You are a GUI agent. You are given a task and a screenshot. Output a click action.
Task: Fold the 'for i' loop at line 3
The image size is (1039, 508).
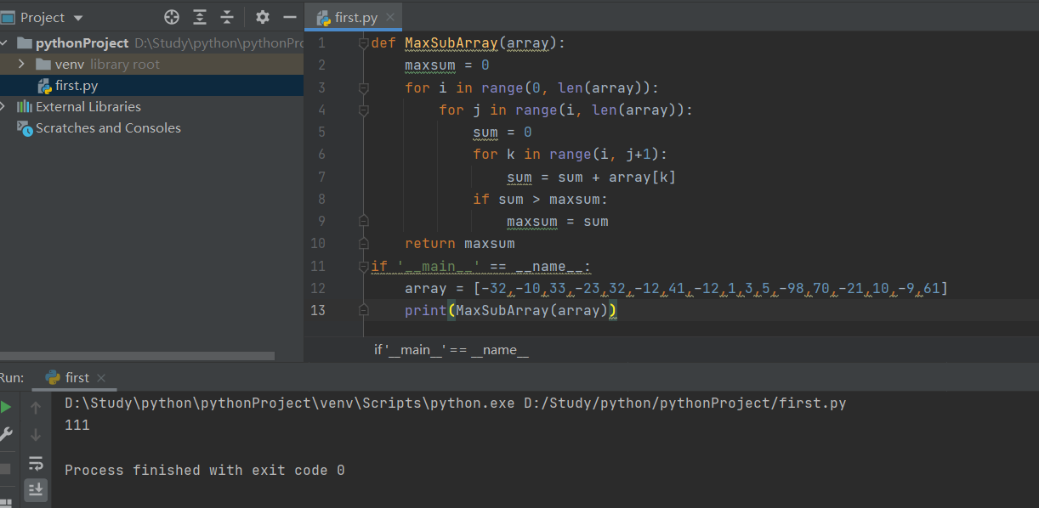[363, 87]
